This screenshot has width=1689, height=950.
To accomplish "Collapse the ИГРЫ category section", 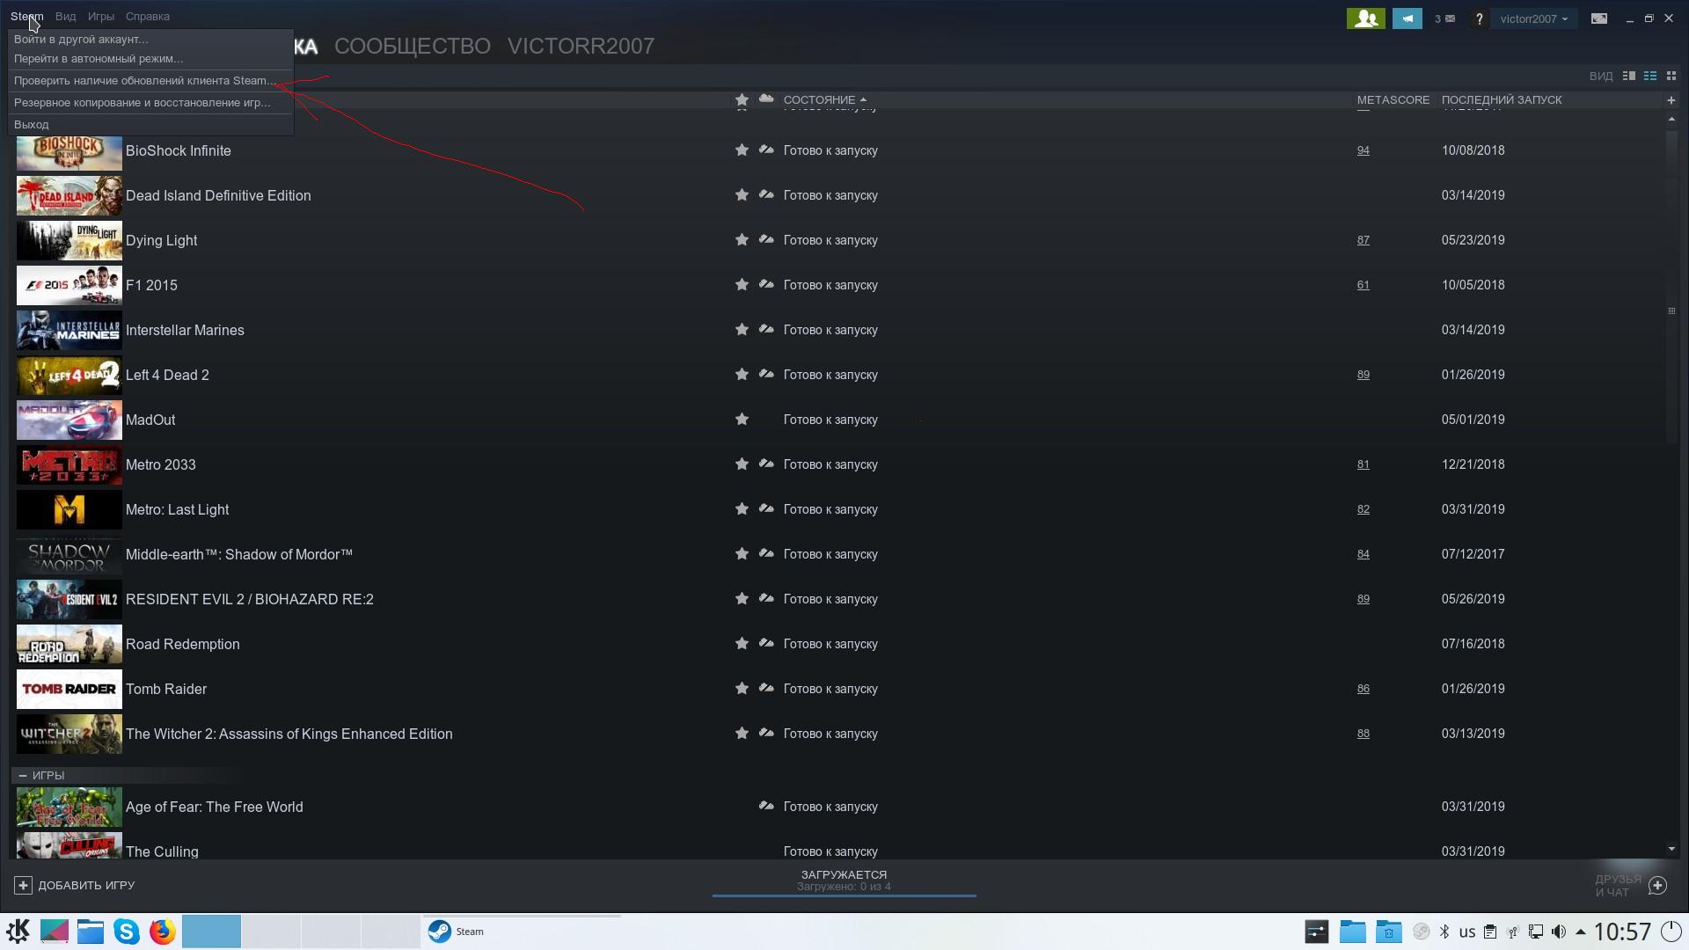I will tap(23, 775).
